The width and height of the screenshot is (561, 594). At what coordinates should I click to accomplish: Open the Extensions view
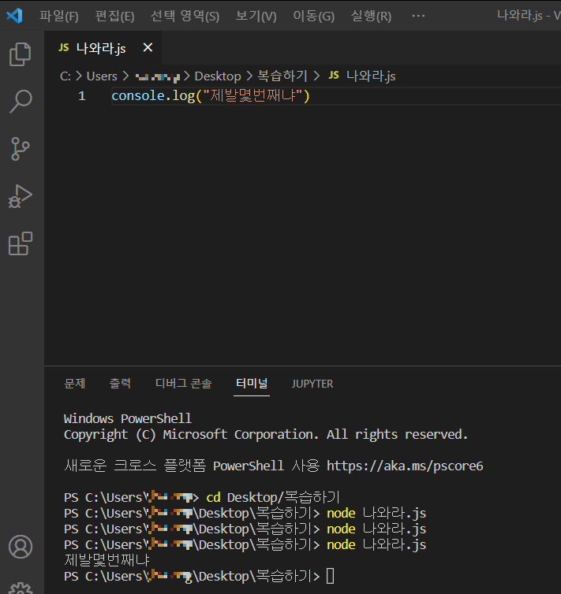21,243
